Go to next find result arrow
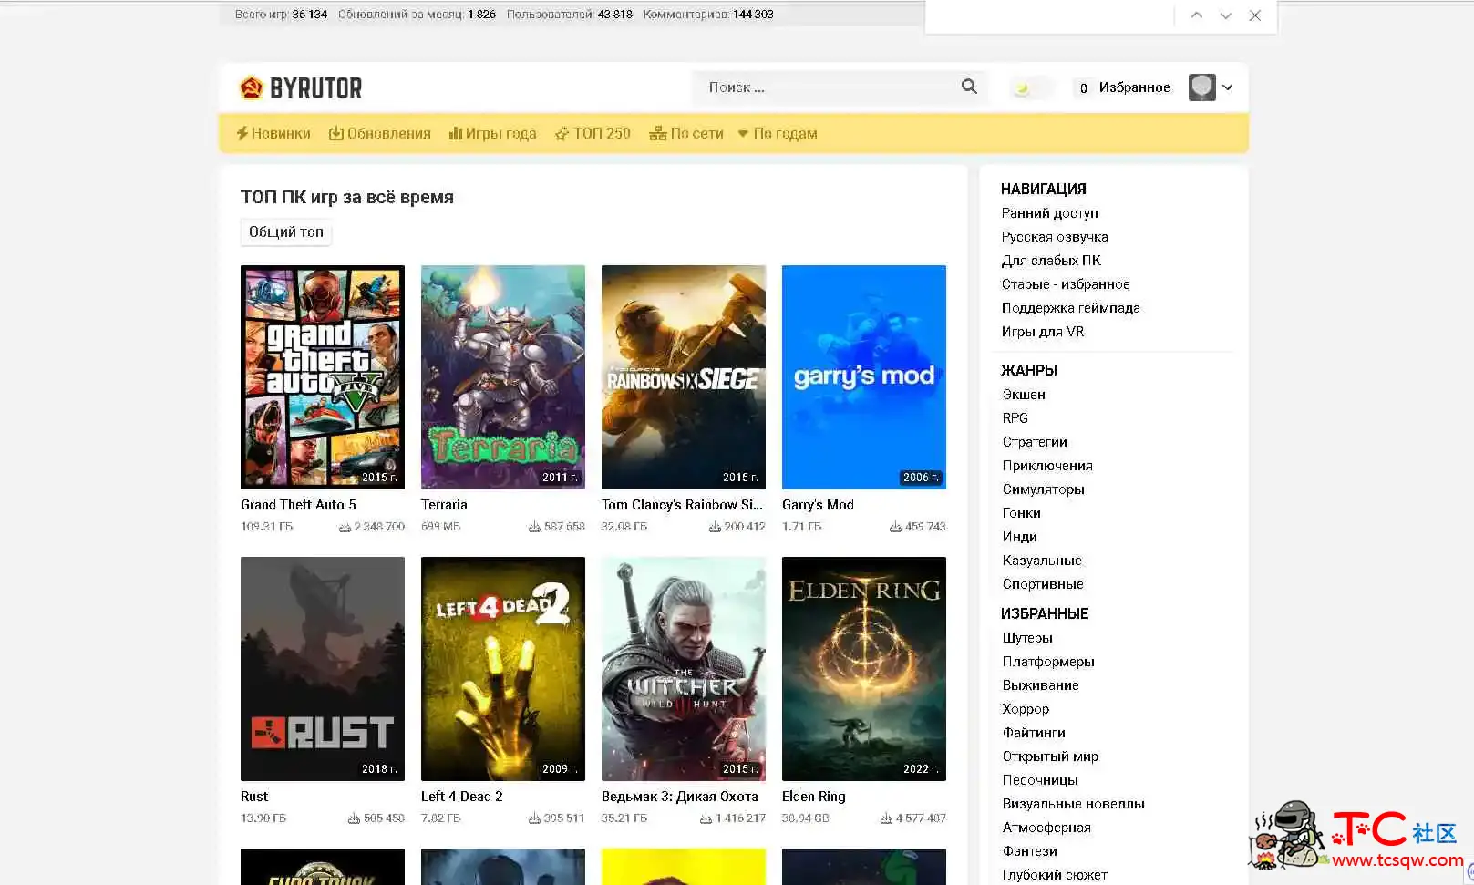 (1226, 15)
